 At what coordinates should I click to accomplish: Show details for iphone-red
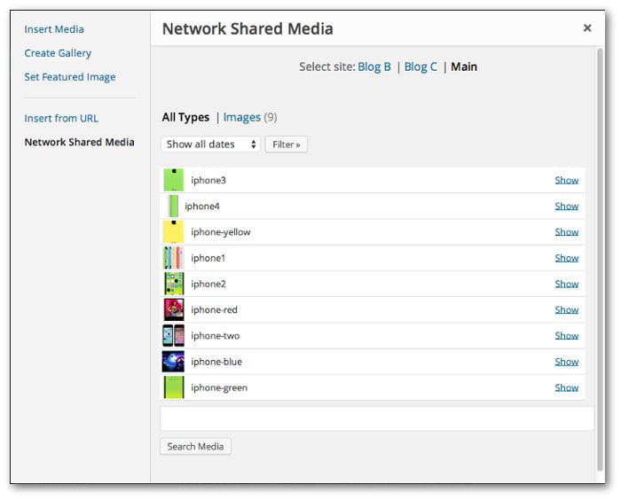[x=567, y=309]
